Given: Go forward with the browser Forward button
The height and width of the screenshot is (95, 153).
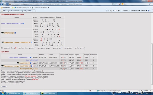Looking at the screenshot, I should pos(5,4).
